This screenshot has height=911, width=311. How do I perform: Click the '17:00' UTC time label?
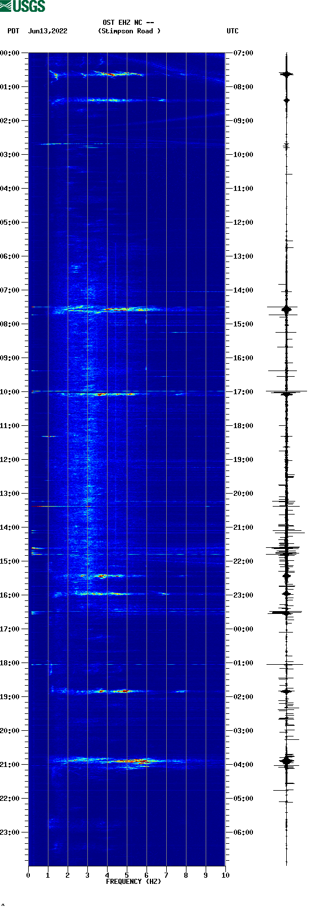(243, 392)
